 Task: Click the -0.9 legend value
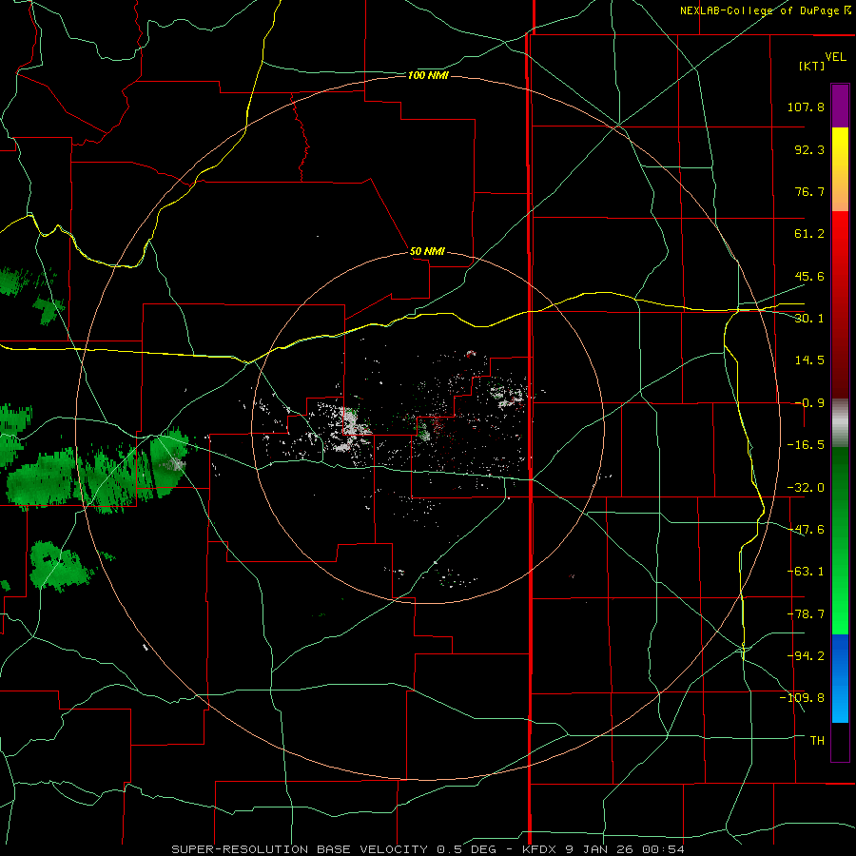[809, 403]
